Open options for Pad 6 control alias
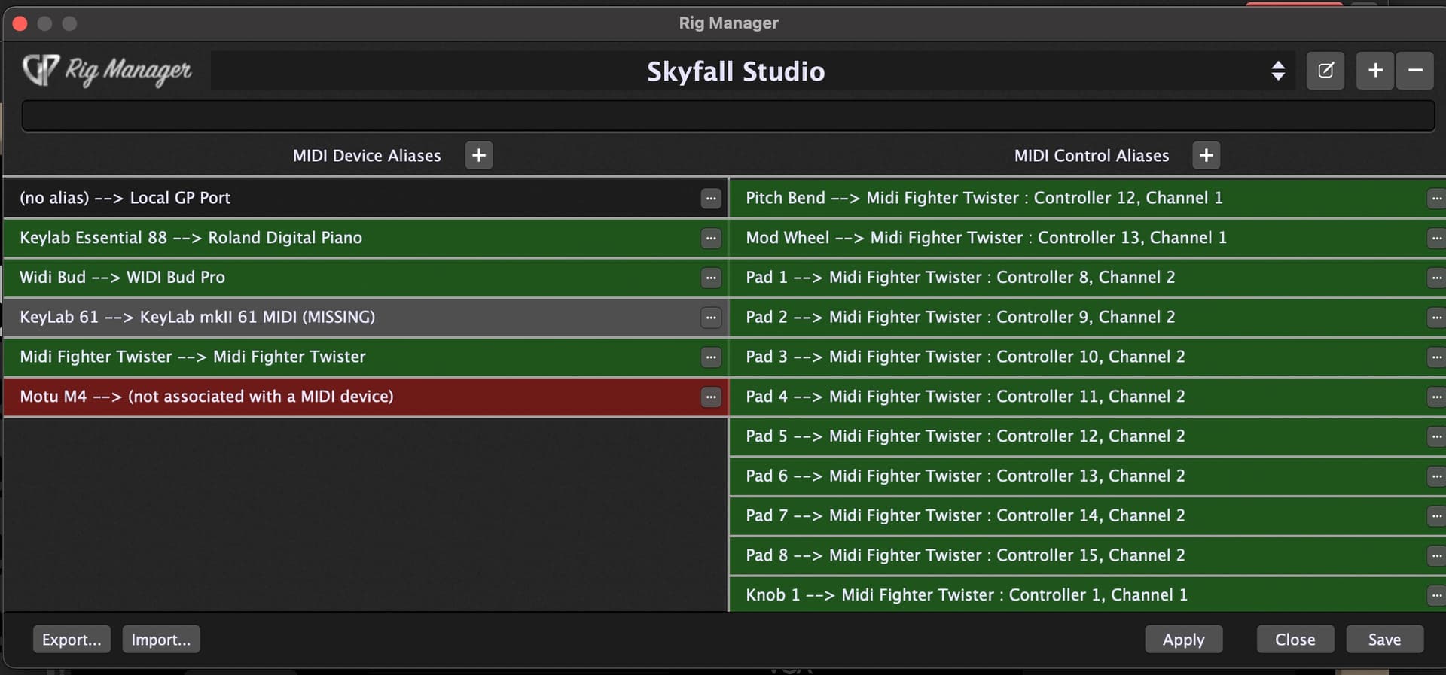 (1436, 476)
